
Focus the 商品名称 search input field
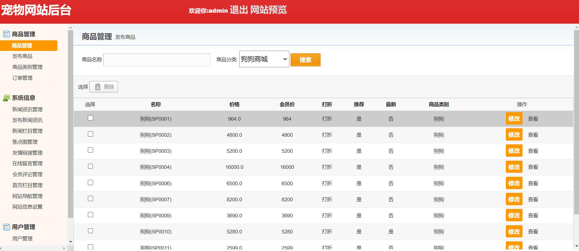point(157,60)
